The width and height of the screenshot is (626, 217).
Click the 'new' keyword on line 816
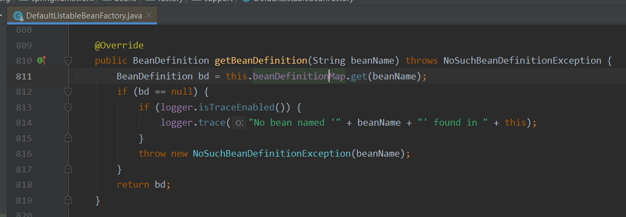pyautogui.click(x=179, y=154)
